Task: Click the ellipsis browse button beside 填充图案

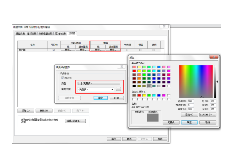Action: [x=118, y=89]
